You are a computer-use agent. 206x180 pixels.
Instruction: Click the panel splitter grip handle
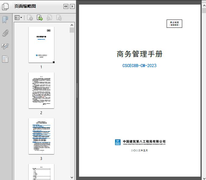(x=77, y=90)
